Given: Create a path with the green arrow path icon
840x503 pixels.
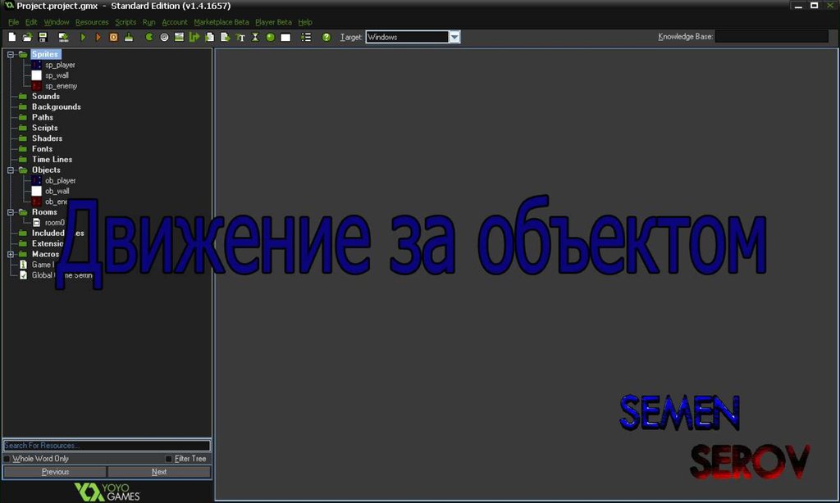Looking at the screenshot, I should coord(194,37).
